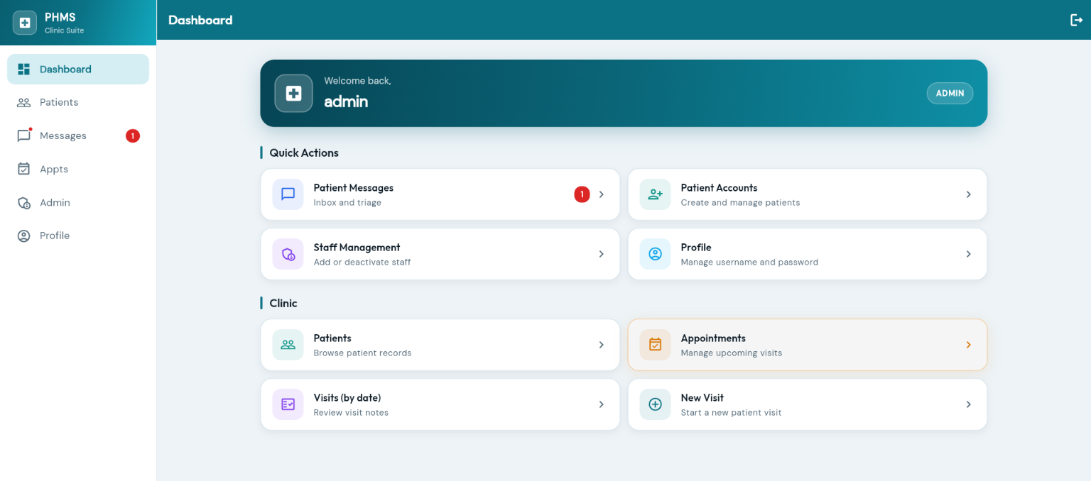Viewport: 1091px width, 481px height.
Task: Click the Profile person icon in sidebar
Action: pos(23,236)
